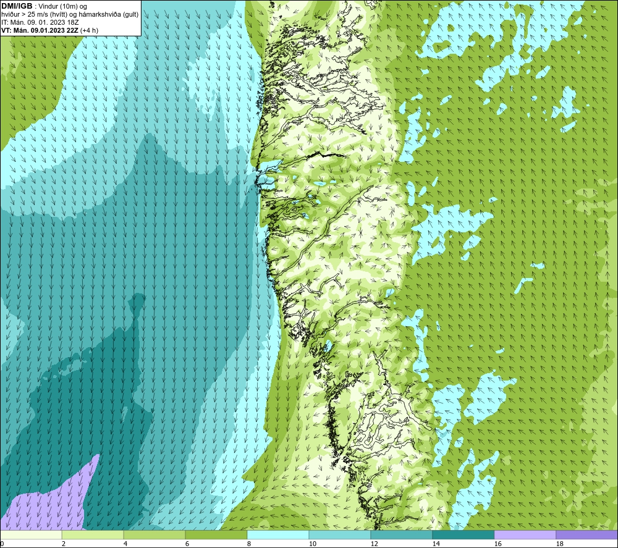Click the 2–4 m/s light green swatch
The height and width of the screenshot is (548, 618).
93,534
